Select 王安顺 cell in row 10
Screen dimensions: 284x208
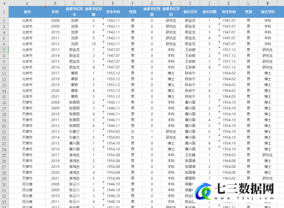(x=190, y=67)
